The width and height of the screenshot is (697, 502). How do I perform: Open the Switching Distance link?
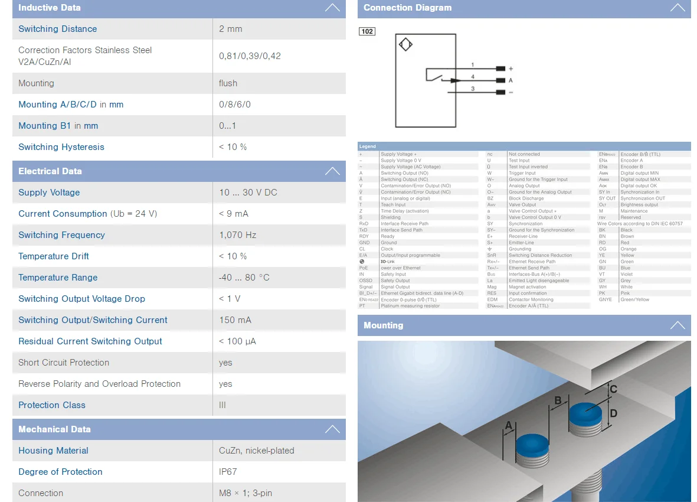coord(57,29)
